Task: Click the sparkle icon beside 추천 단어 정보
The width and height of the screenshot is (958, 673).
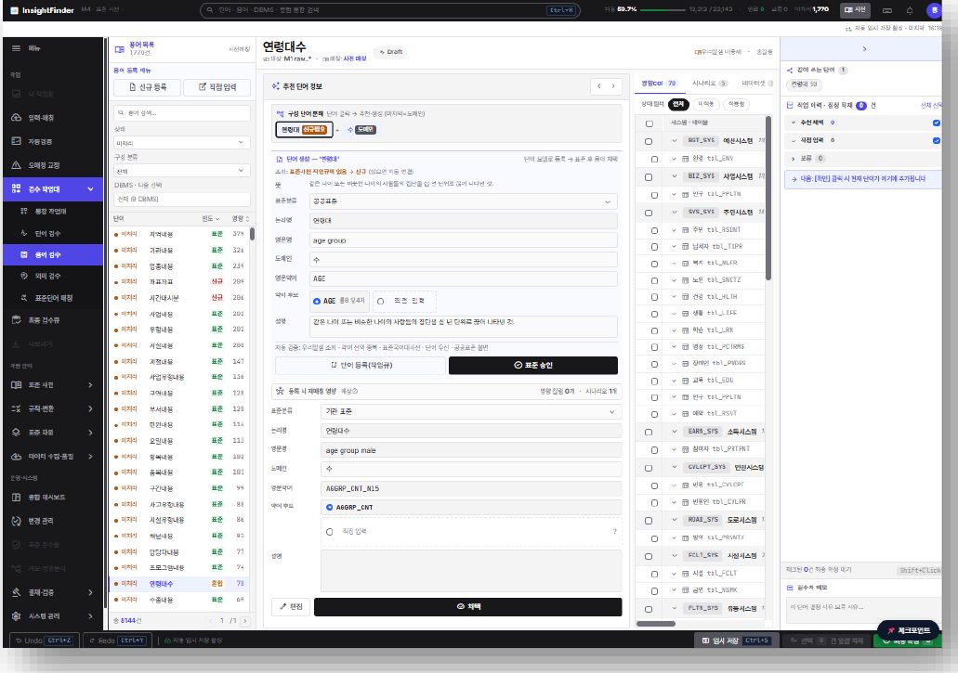Action: pos(276,86)
